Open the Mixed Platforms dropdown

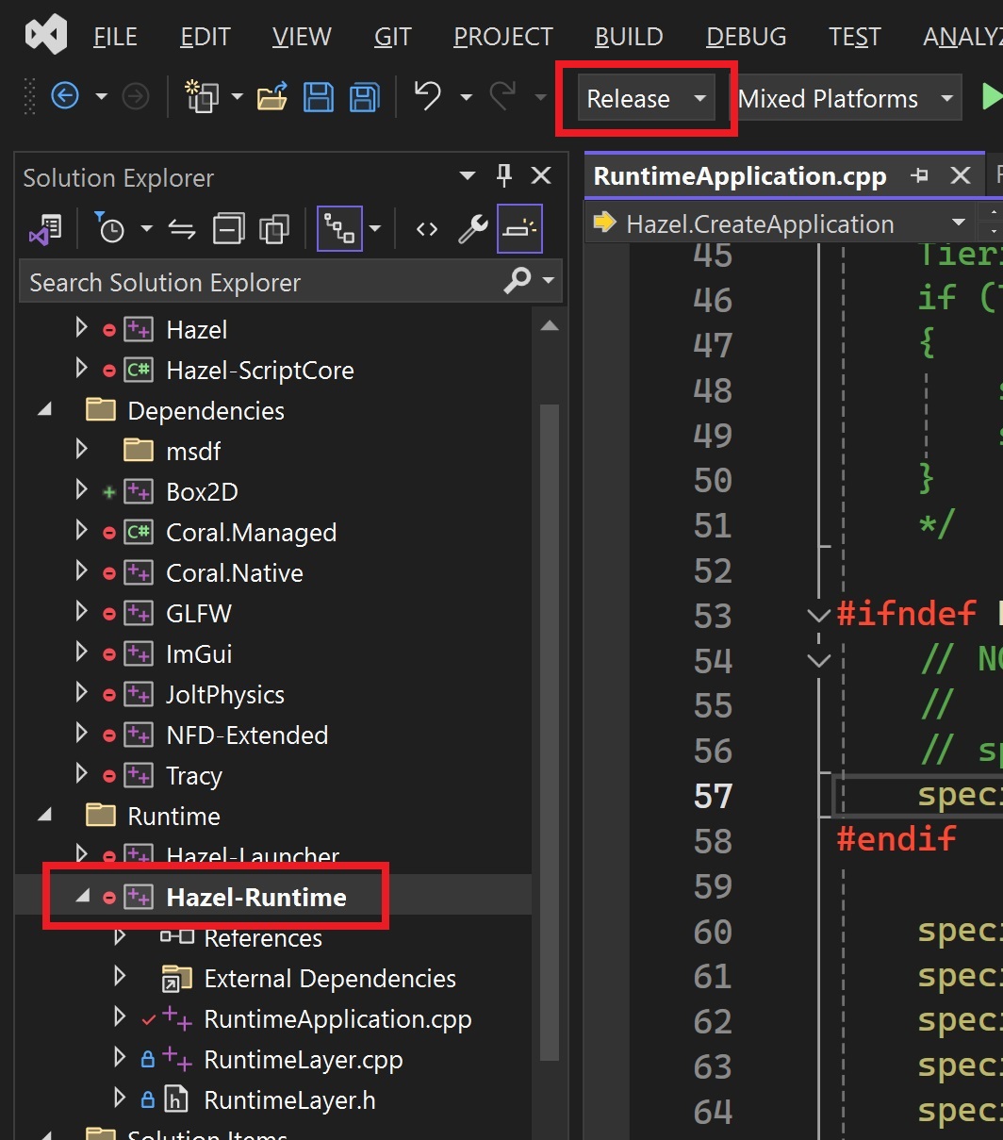844,97
